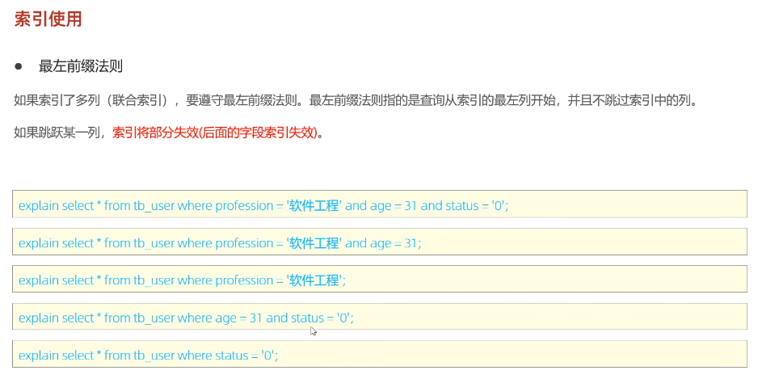Select the query ending with age = 31;
The height and width of the screenshot is (379, 758).
pyautogui.click(x=380, y=242)
